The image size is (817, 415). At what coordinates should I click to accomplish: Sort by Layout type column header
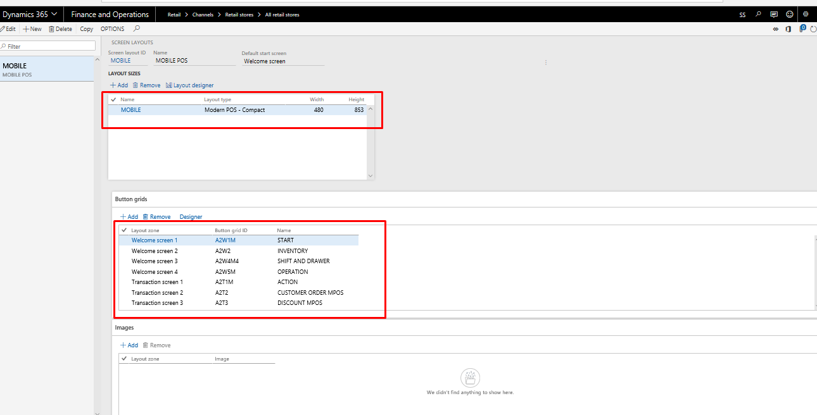coord(217,99)
